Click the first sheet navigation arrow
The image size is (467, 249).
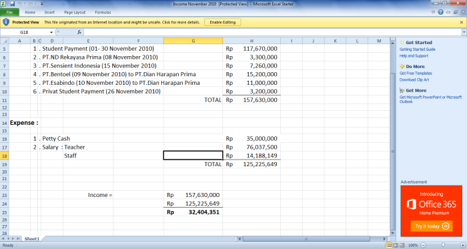click(3, 238)
